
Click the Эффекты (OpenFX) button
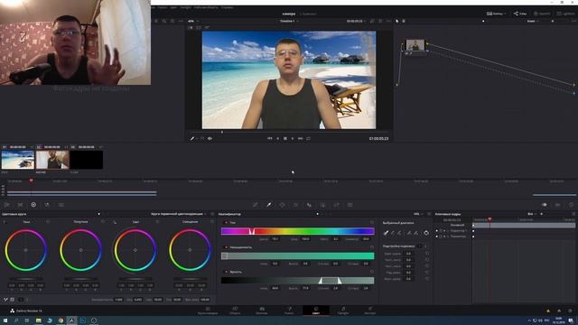(x=542, y=14)
